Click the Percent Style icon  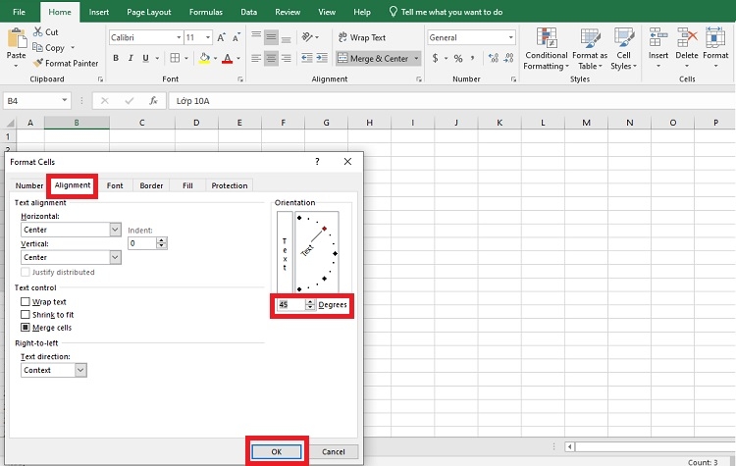click(458, 58)
